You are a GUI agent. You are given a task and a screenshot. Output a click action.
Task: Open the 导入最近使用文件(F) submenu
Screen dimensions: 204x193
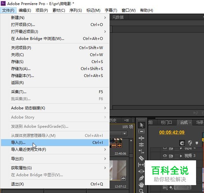pyautogui.click(x=55, y=150)
